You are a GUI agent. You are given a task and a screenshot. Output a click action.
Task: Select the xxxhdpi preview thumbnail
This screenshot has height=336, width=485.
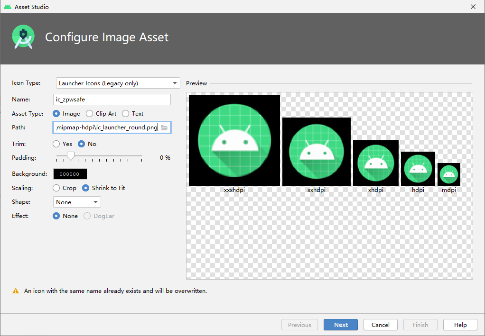tap(234, 139)
